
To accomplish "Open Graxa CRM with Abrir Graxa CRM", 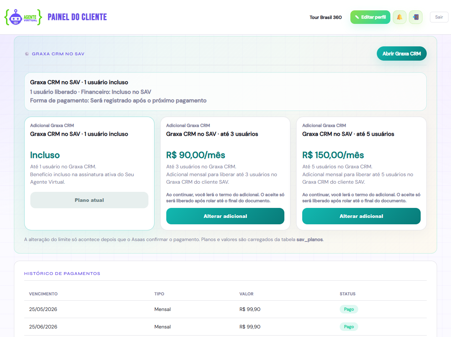I will pyautogui.click(x=402, y=53).
